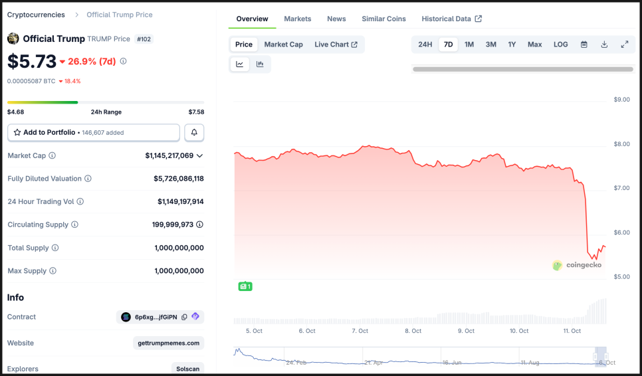The height and width of the screenshot is (376, 642).
Task: Click the chart navigator range handle
Action: [601, 357]
